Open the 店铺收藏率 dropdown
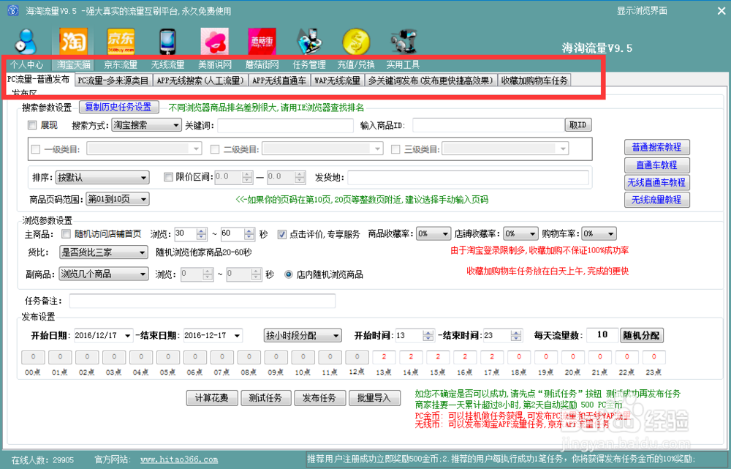 [x=521, y=233]
